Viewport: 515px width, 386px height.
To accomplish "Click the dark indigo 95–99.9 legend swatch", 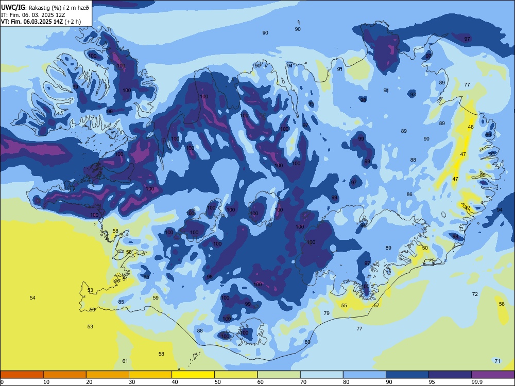I will [x=450, y=375].
